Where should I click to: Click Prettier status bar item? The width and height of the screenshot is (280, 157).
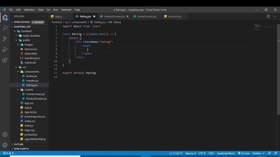point(258,153)
